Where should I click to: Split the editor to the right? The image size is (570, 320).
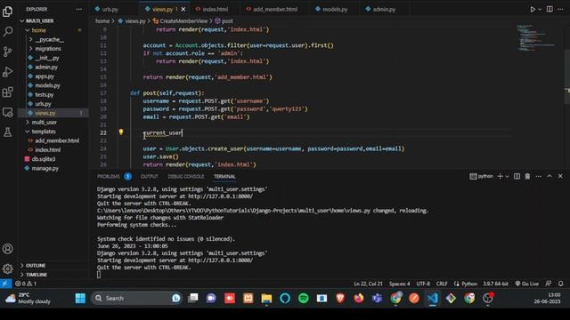(x=550, y=9)
